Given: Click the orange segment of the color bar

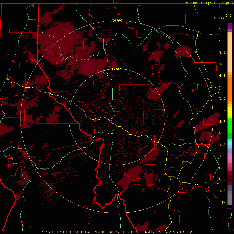Looking at the screenshot, I should point(230,90).
